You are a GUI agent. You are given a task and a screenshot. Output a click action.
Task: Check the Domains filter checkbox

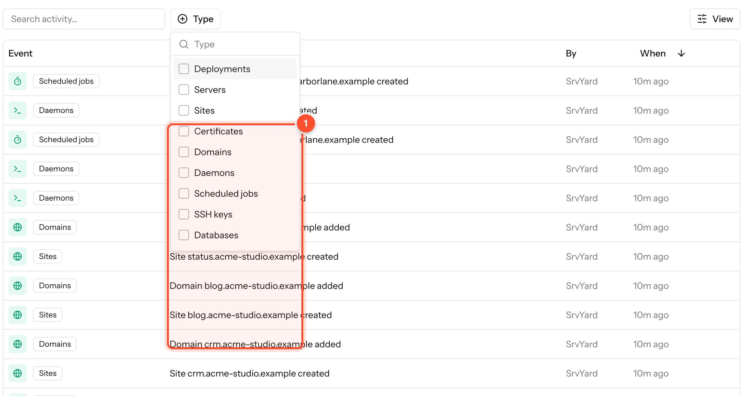[x=184, y=152]
